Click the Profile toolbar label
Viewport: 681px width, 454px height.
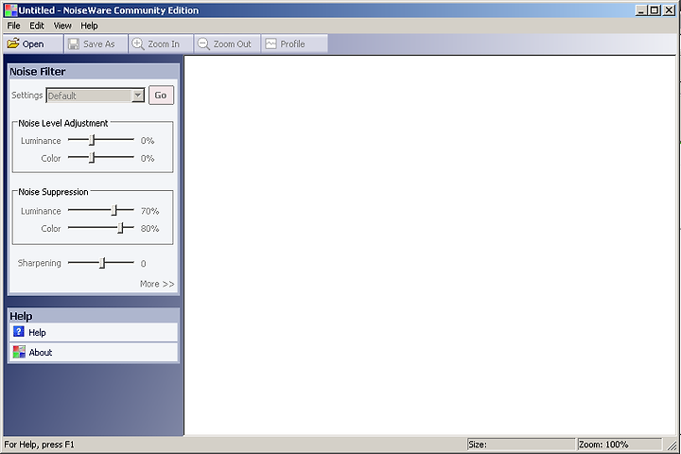pos(292,44)
